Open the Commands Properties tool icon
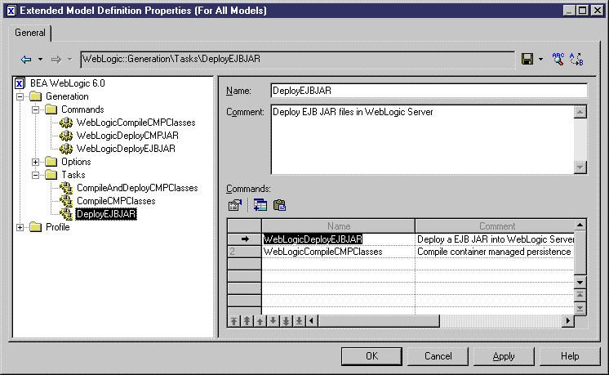Image resolution: width=609 pixels, height=375 pixels. [x=235, y=205]
